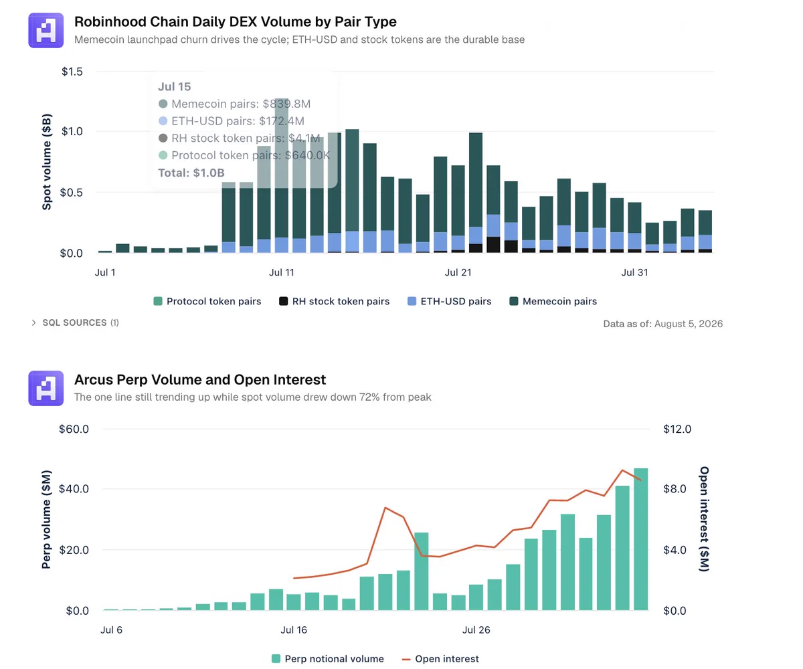Click the '$1.5' y-axis label
This screenshot has width=803, height=669.
tap(72, 71)
